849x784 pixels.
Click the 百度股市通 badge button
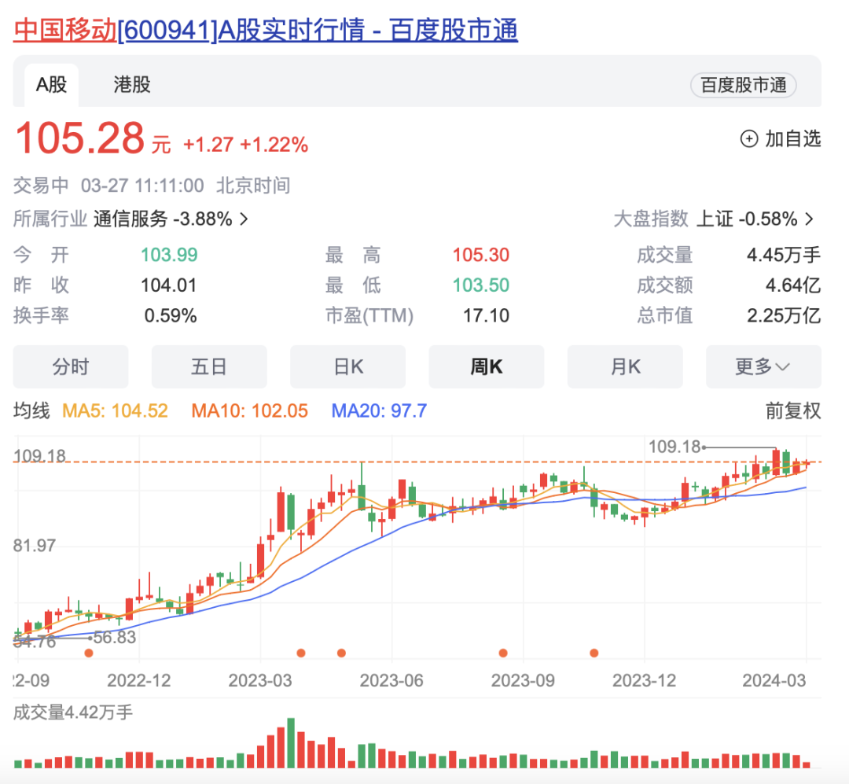click(744, 85)
